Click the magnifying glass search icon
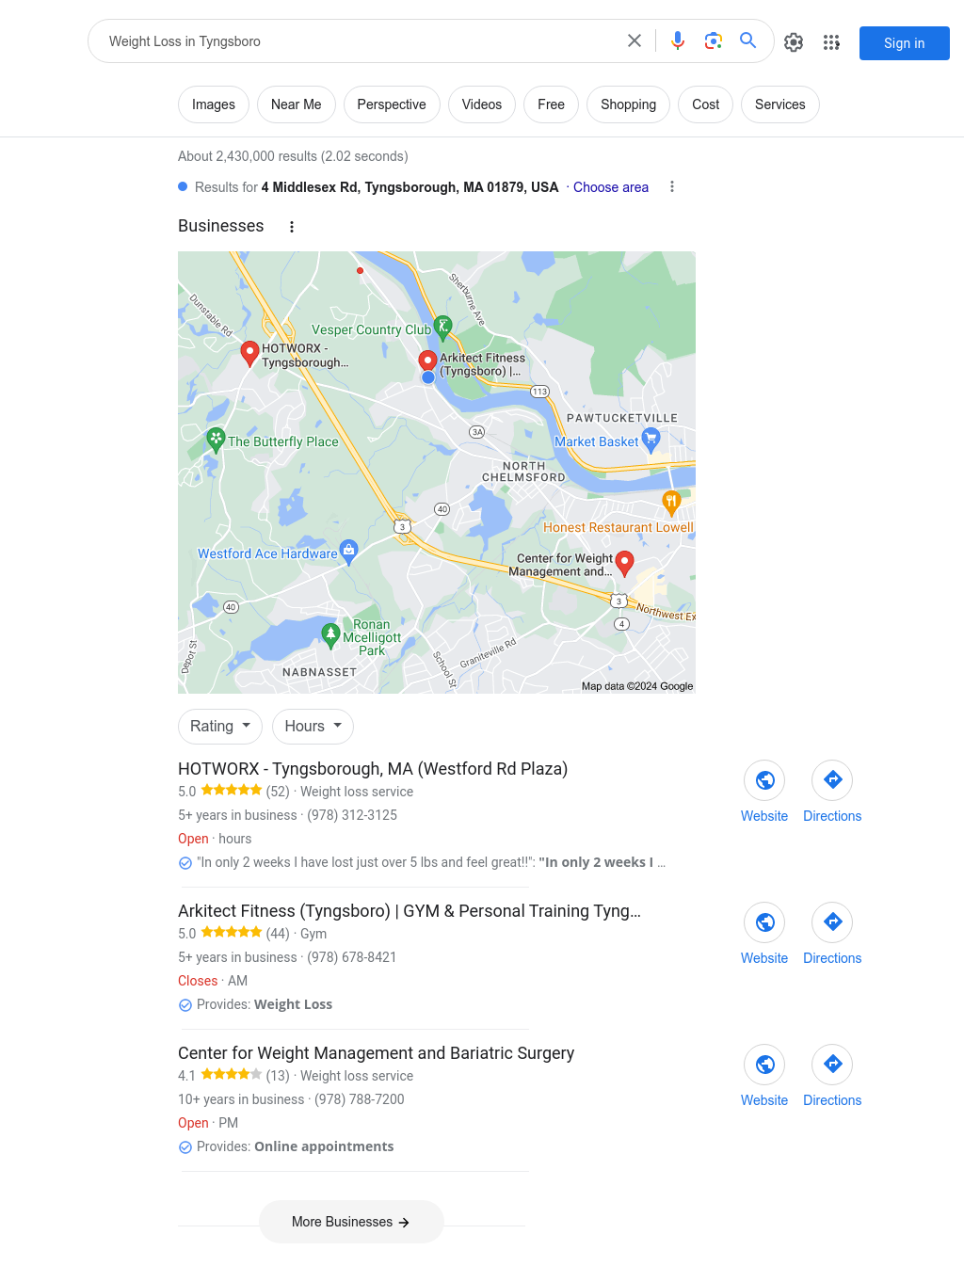This screenshot has width=964, height=1266. [748, 40]
